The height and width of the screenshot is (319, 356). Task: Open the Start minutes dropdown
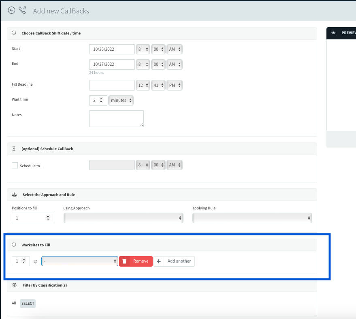click(x=158, y=49)
